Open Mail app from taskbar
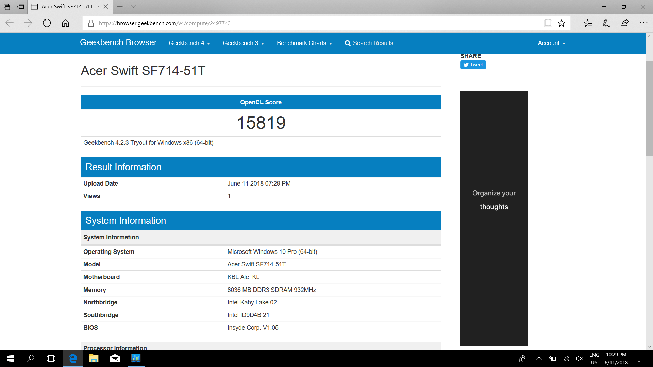The height and width of the screenshot is (367, 653). click(115, 359)
